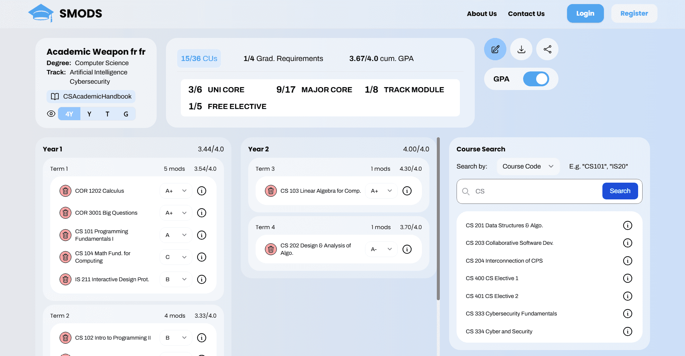Expand the Search by Course Code dropdown

coord(528,166)
